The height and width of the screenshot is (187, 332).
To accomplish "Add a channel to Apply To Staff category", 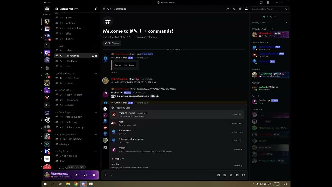I will [96, 90].
